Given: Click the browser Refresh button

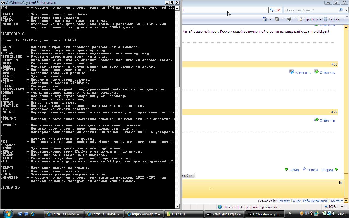Looking at the screenshot, I should [272, 10].
